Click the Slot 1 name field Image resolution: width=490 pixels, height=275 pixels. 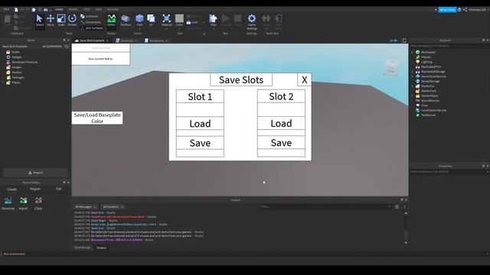(x=200, y=110)
